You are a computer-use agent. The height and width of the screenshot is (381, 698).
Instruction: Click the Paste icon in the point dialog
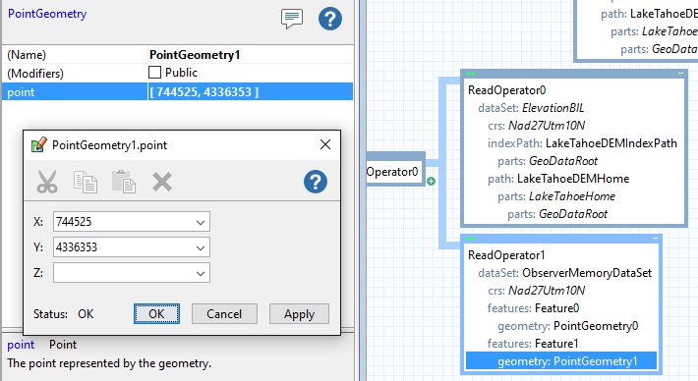[x=124, y=182]
